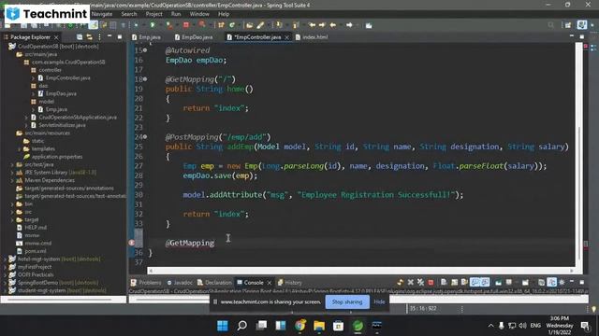Open the Window menu
The image size is (599, 336).
[199, 14]
